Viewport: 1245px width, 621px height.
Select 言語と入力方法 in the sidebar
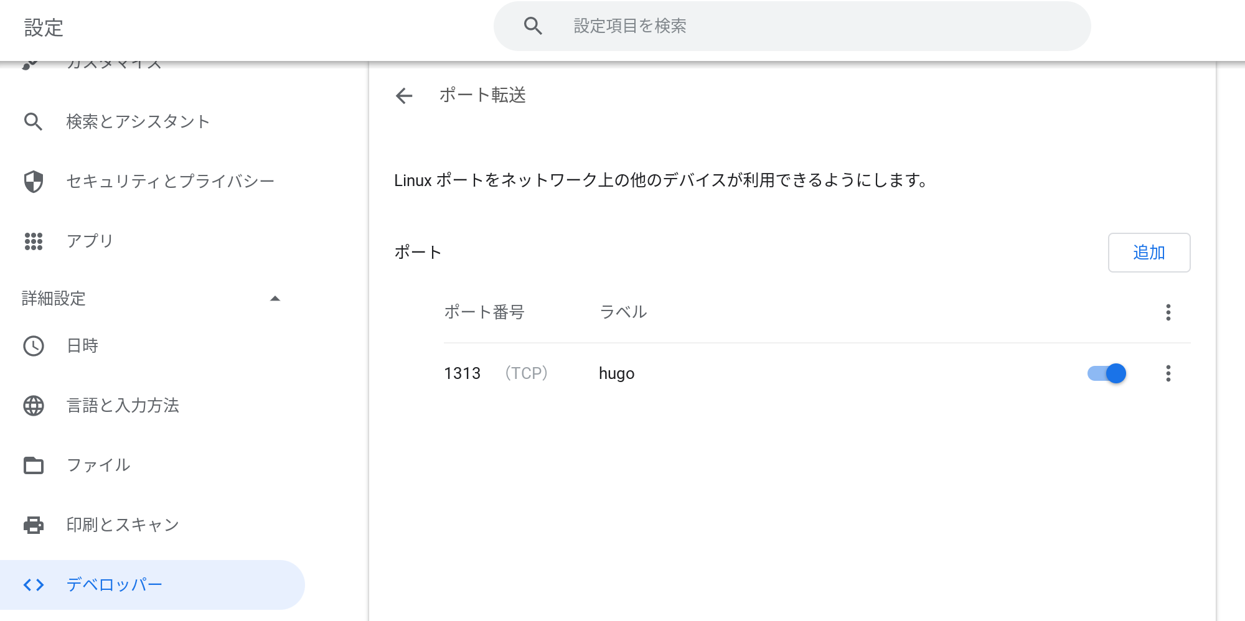[123, 406]
